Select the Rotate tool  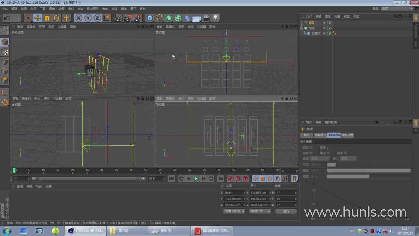57,18
